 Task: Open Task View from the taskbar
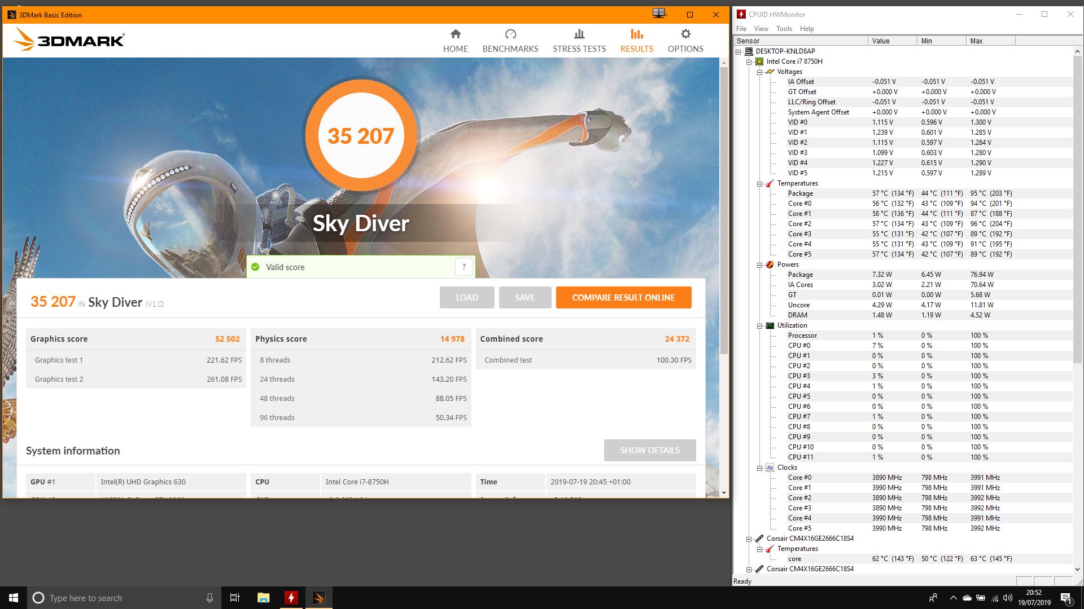235,598
